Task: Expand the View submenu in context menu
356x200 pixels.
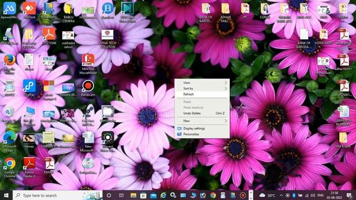Action: point(202,83)
